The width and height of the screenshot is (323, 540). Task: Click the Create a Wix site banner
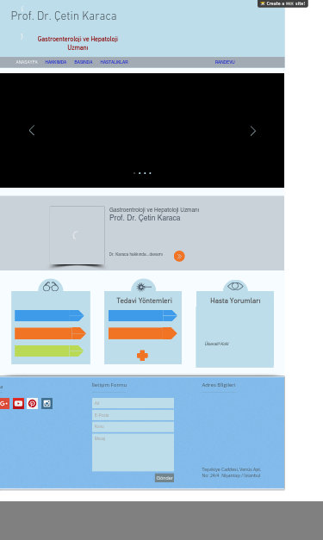(x=283, y=3)
